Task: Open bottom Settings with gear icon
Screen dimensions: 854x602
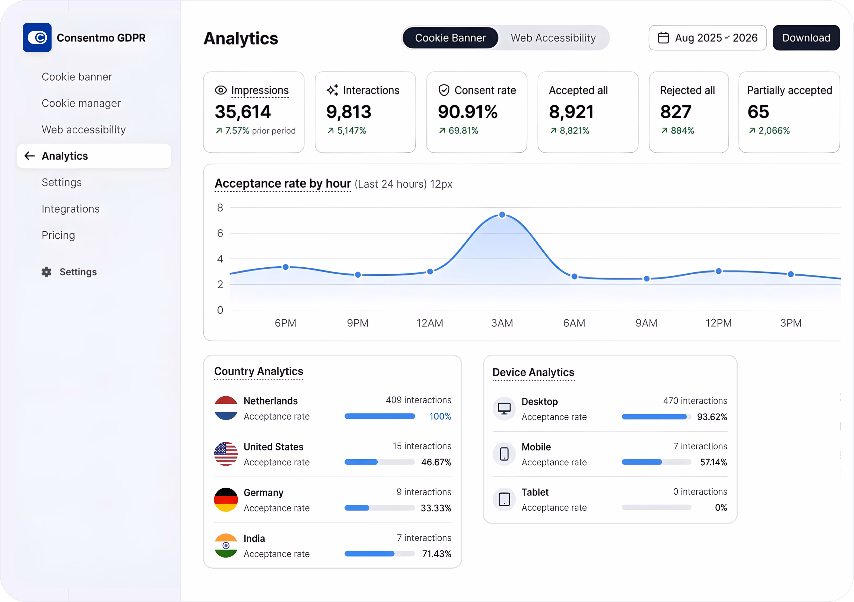Action: pos(69,272)
